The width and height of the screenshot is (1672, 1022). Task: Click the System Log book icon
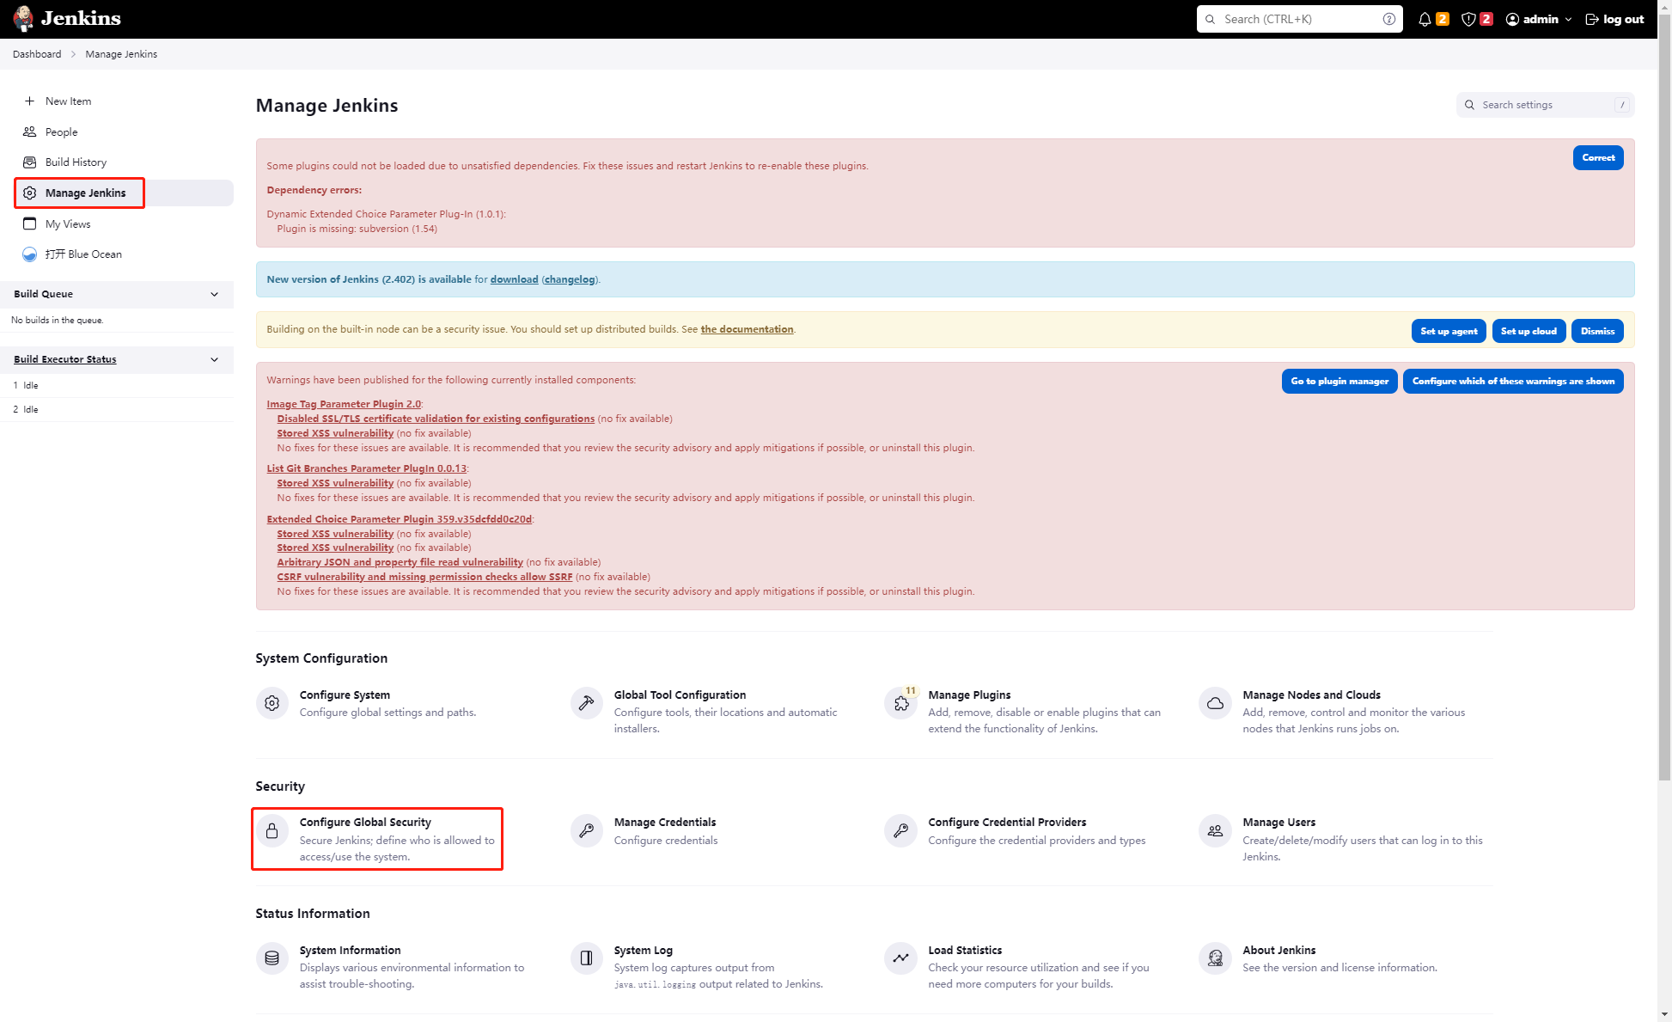[x=586, y=958]
